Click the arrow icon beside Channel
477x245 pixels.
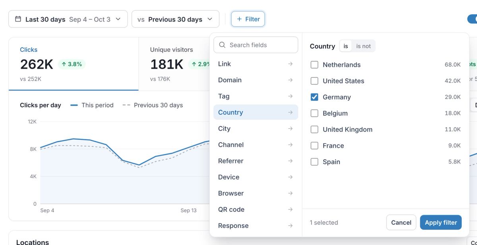pyautogui.click(x=291, y=145)
